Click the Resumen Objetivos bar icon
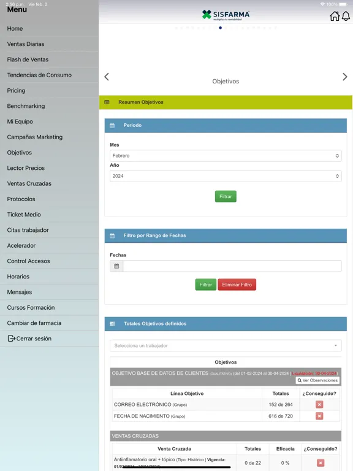353x471 pixels. point(107,102)
